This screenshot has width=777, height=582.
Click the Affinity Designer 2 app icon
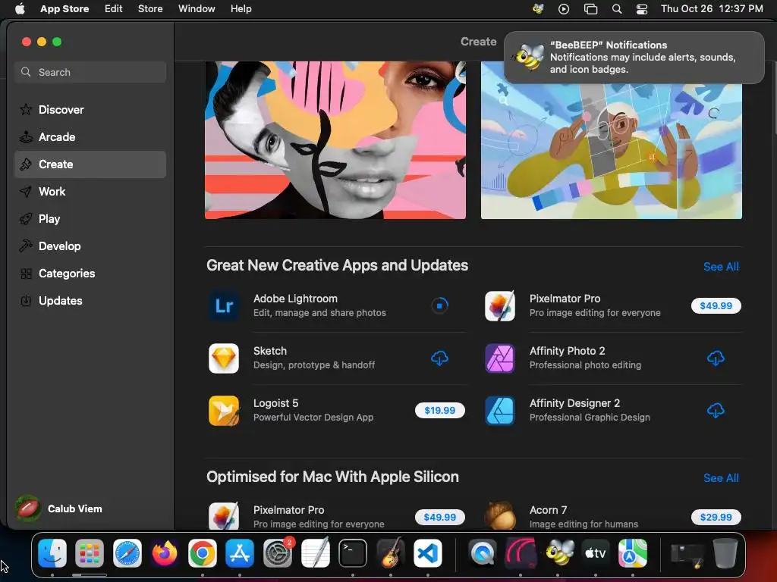click(500, 411)
